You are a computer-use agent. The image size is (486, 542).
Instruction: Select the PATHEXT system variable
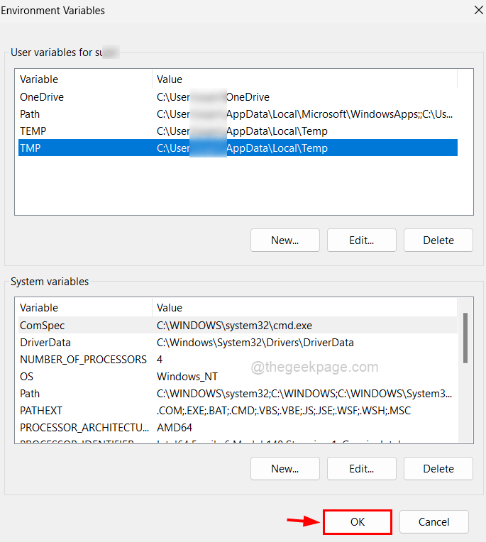[41, 411]
